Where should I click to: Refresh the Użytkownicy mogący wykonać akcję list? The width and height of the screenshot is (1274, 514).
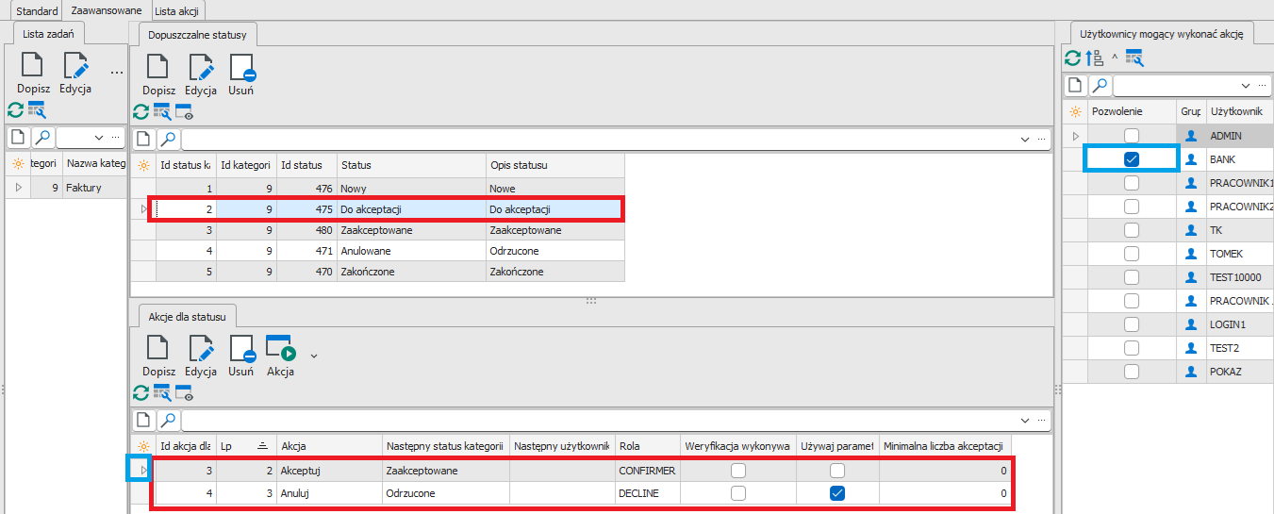click(x=1073, y=58)
